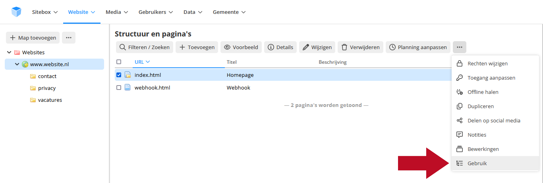Screen dimensions: 543x183
Task: Open the Media menu
Action: 117,12
